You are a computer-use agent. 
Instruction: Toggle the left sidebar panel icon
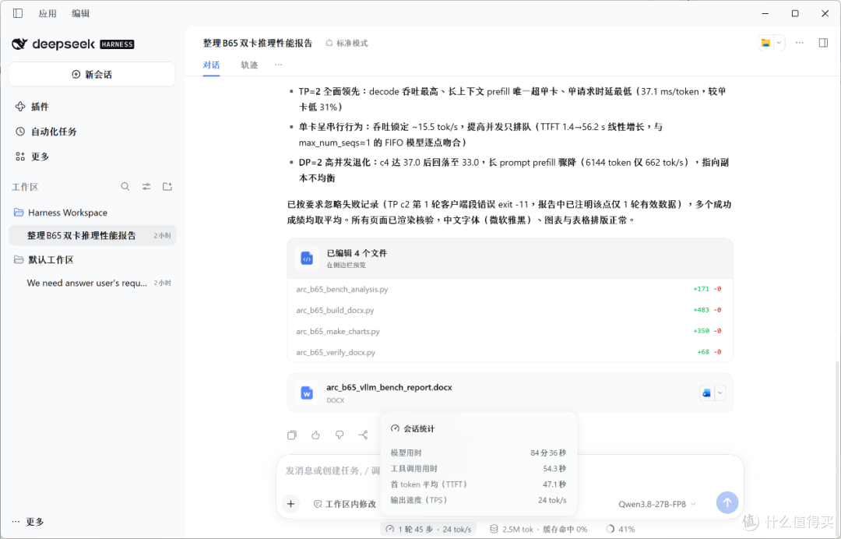[18, 13]
